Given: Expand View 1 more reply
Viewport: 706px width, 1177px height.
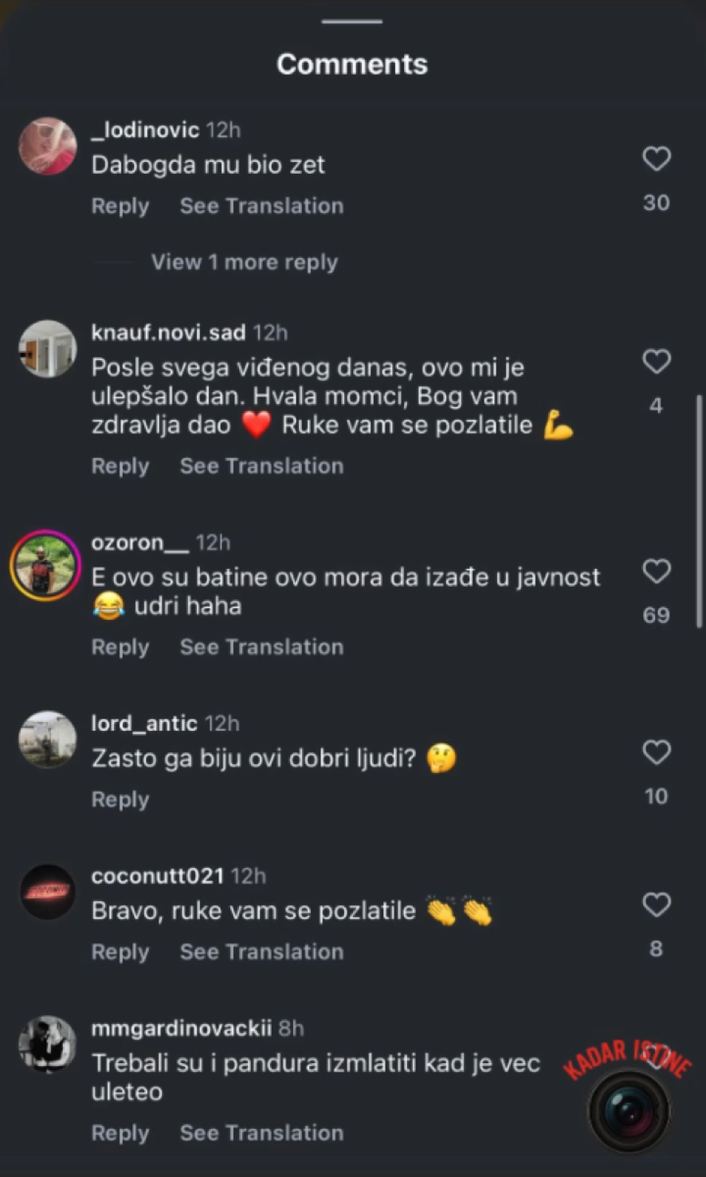Looking at the screenshot, I should [244, 262].
